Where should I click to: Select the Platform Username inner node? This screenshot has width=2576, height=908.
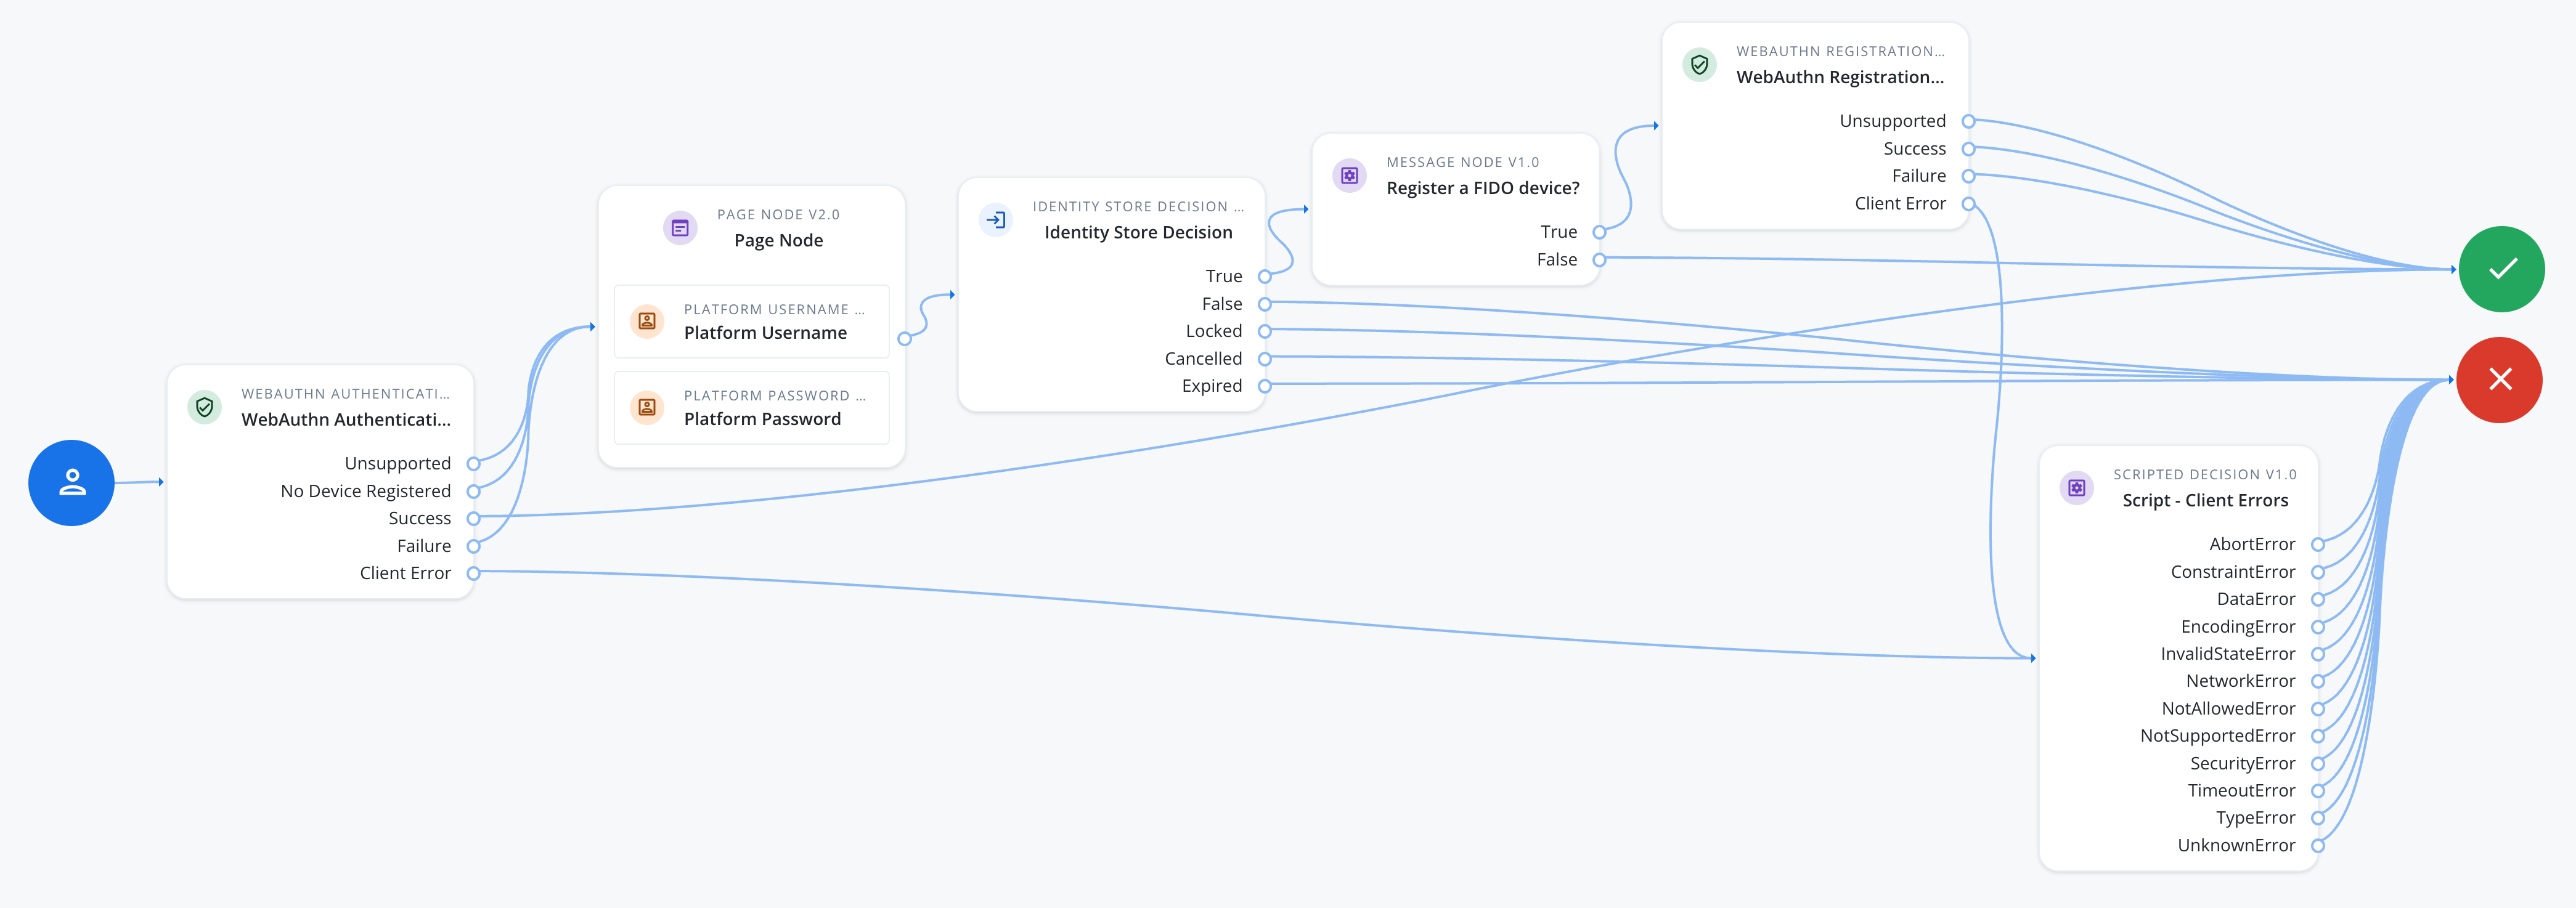[751, 321]
